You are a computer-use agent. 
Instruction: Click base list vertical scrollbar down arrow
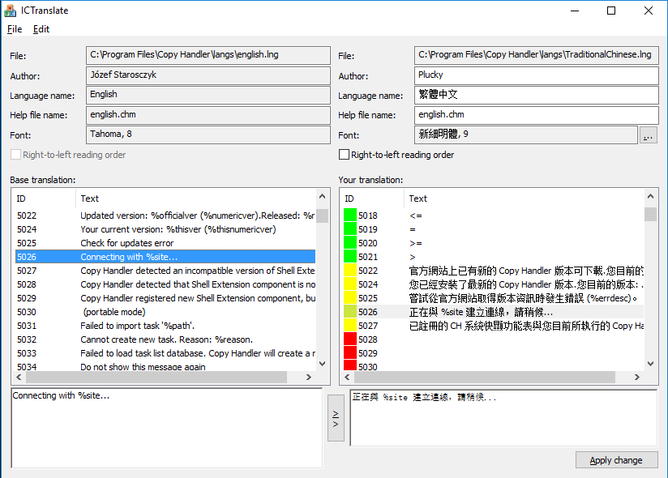point(322,364)
